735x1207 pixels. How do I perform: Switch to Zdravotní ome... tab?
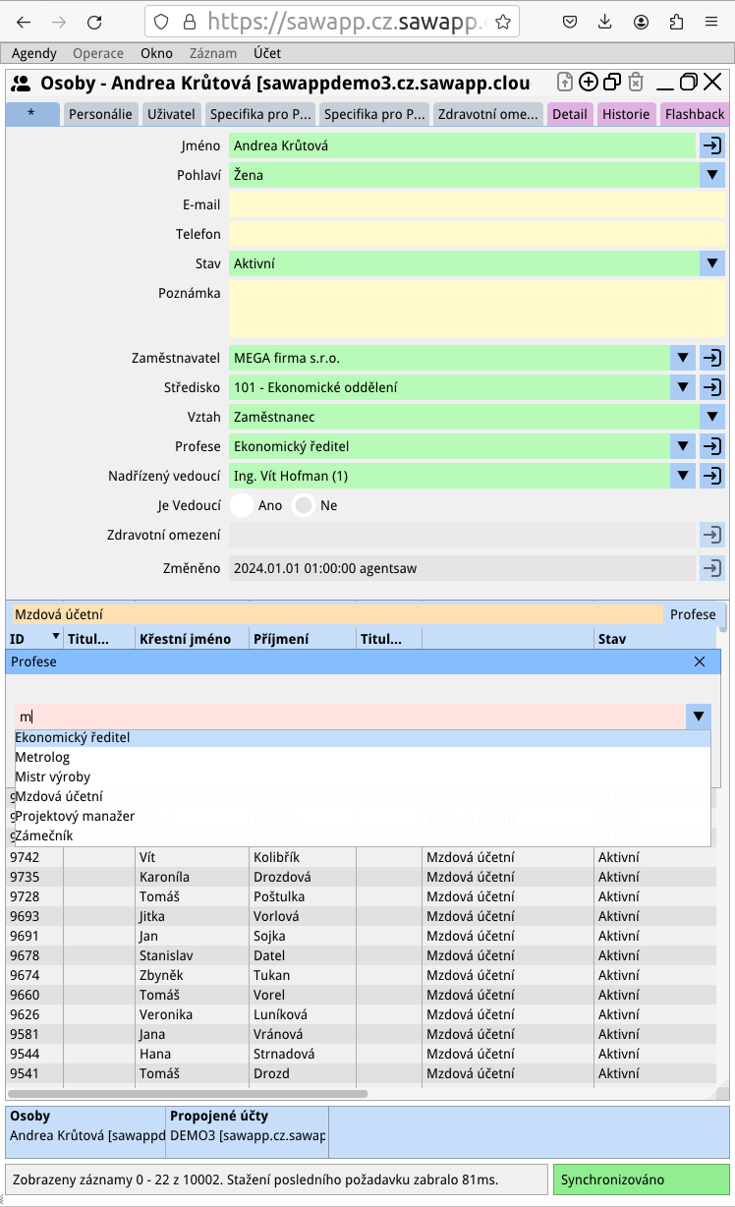488,114
